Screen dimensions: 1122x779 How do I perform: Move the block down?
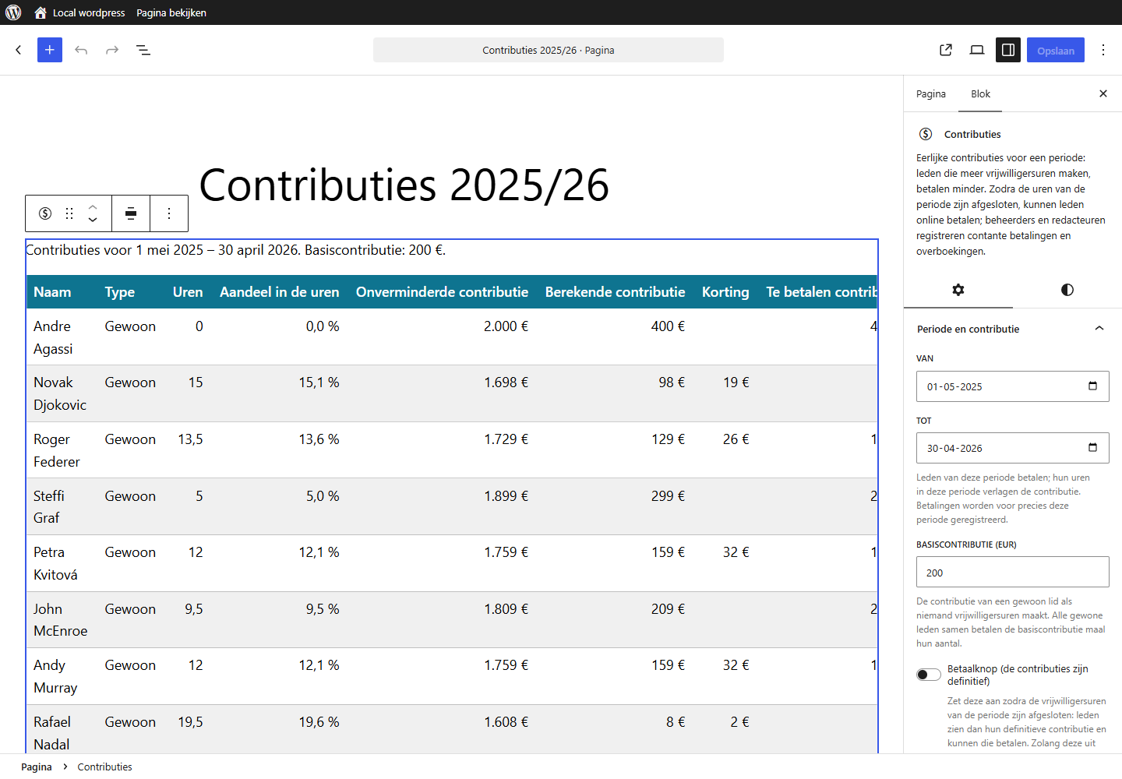93,220
